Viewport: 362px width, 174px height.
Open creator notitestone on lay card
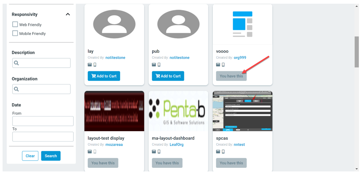(x=115, y=58)
